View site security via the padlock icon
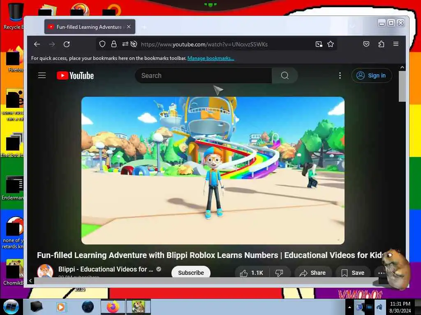 point(114,44)
